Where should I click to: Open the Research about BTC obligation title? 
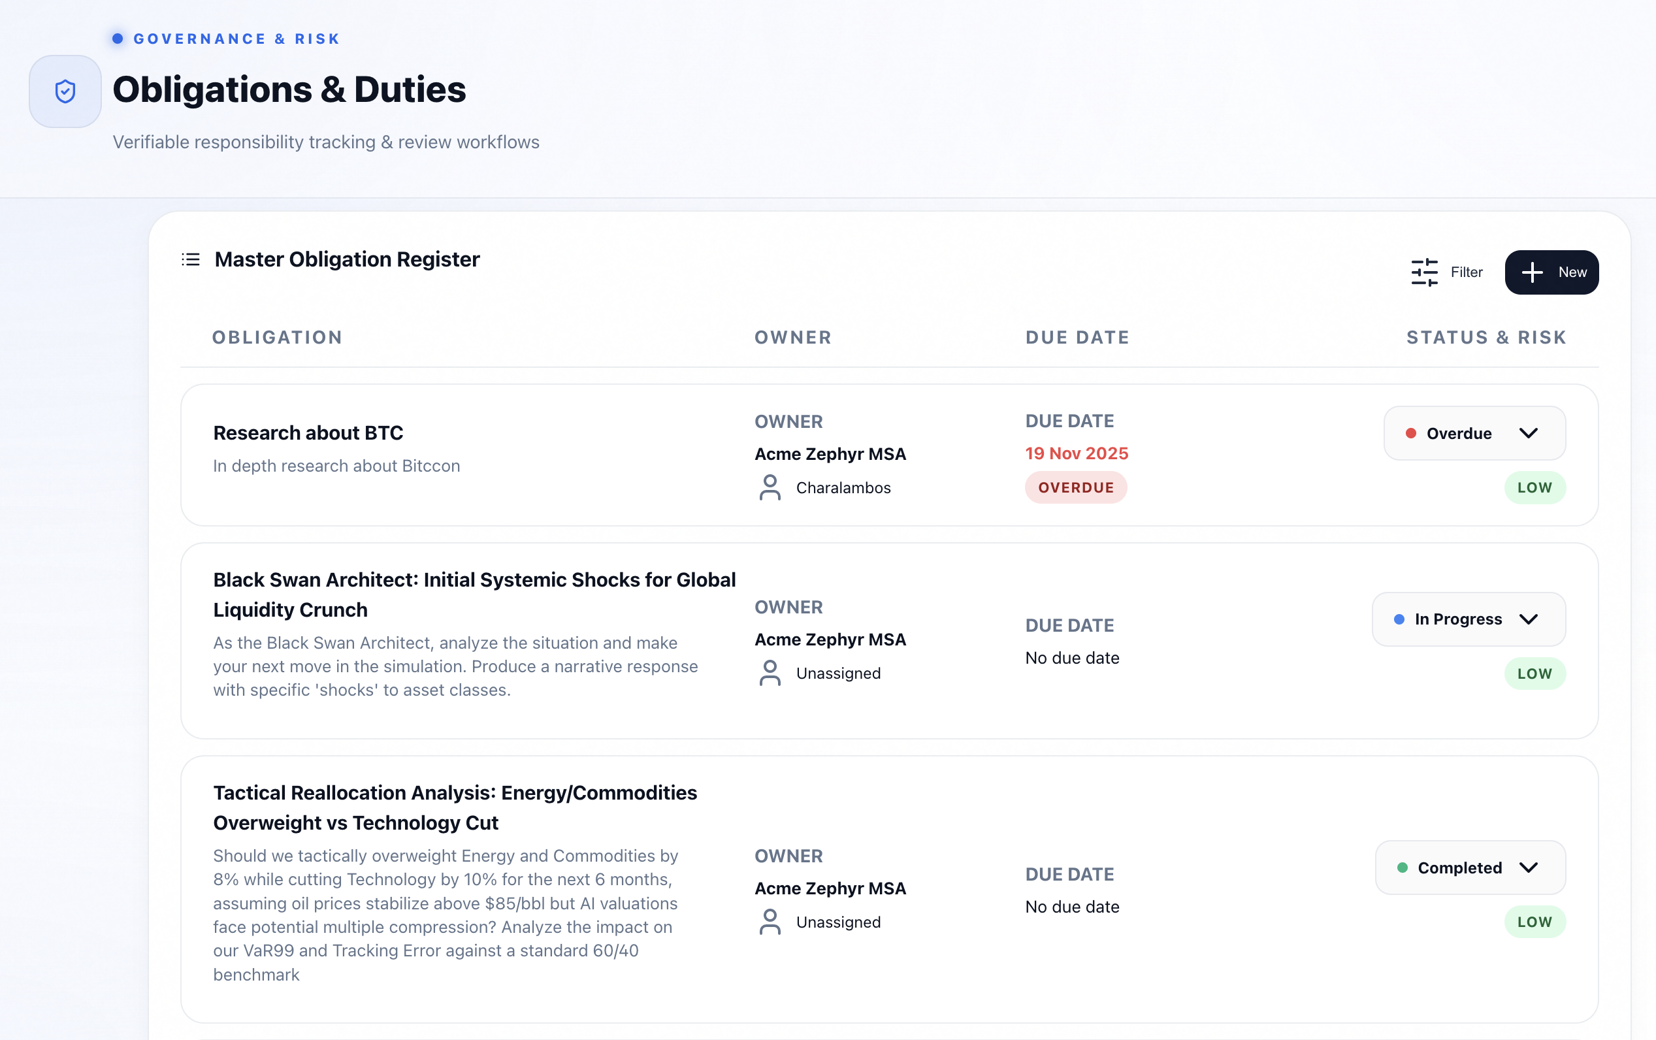point(308,432)
